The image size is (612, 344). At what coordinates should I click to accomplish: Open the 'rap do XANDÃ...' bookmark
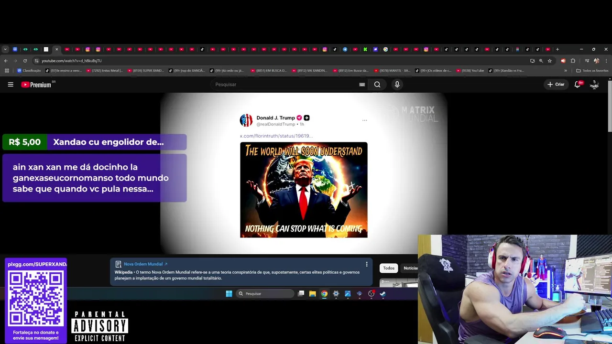coord(187,71)
